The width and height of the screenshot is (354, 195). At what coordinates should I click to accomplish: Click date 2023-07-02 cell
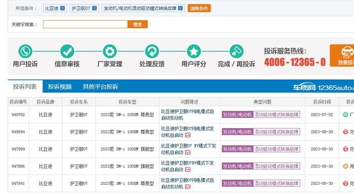tap(322, 115)
